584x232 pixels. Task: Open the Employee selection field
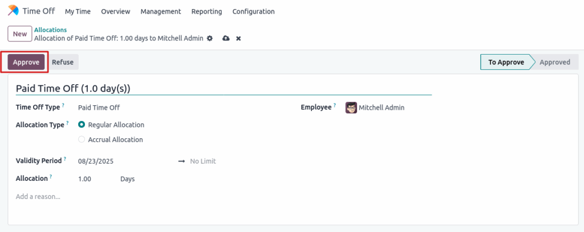click(x=388, y=107)
